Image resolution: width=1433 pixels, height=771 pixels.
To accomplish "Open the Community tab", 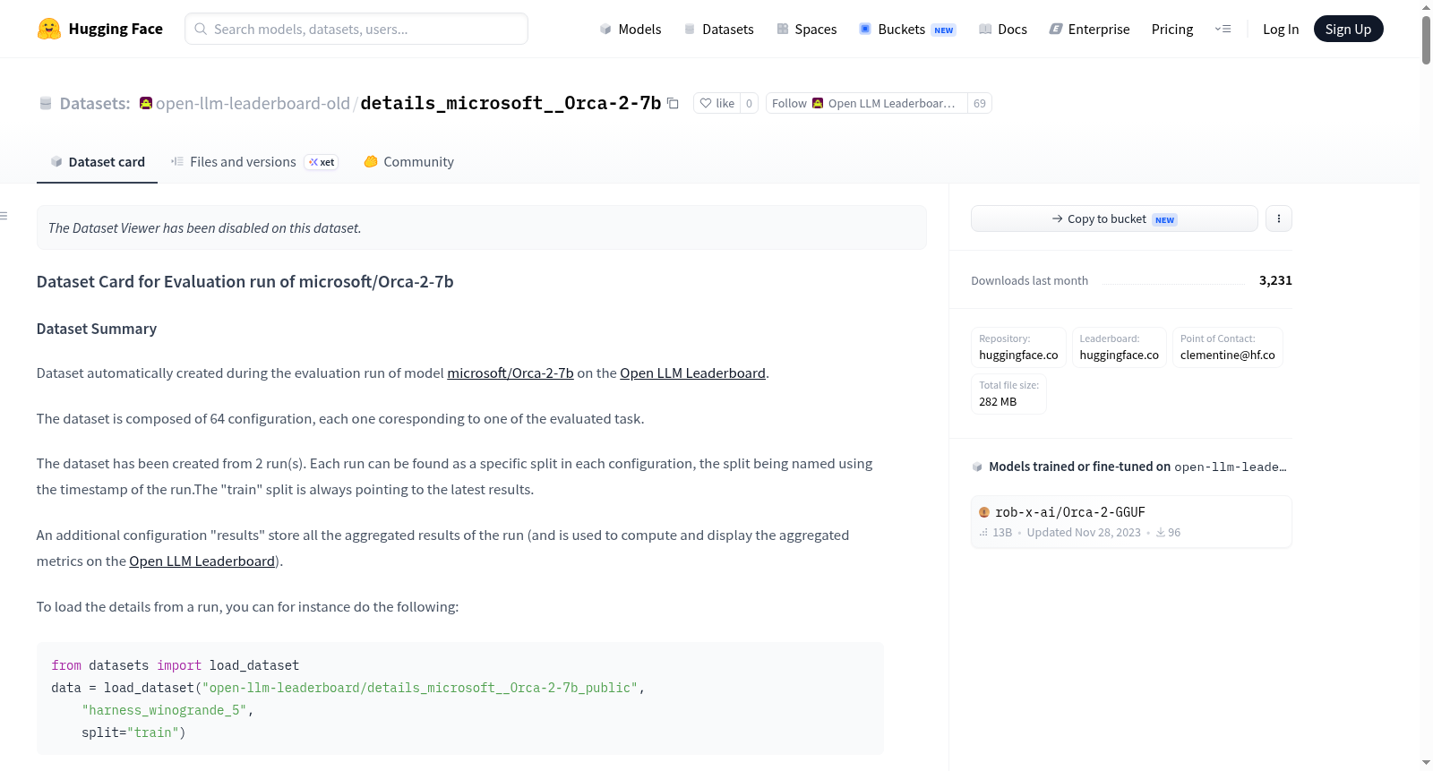I will click(x=408, y=162).
